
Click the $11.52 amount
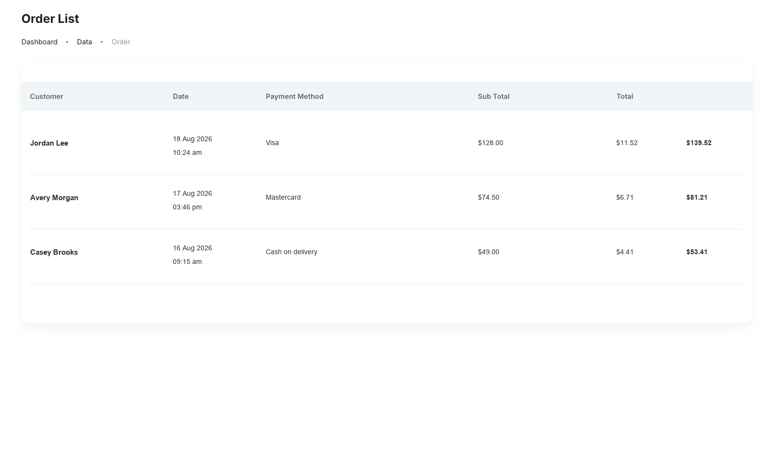[x=627, y=143]
